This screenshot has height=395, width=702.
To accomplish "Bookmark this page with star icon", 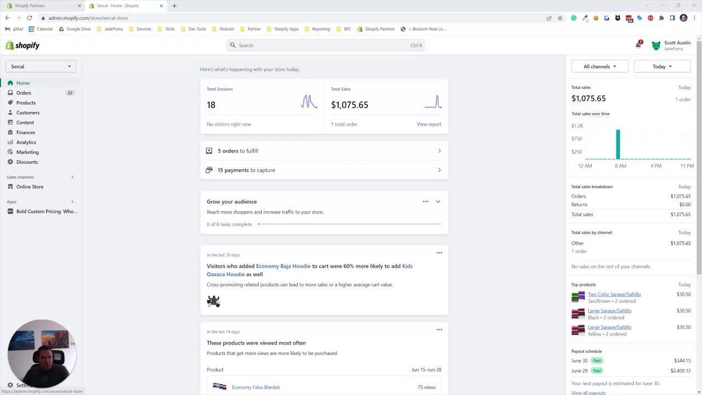I will pos(560,18).
